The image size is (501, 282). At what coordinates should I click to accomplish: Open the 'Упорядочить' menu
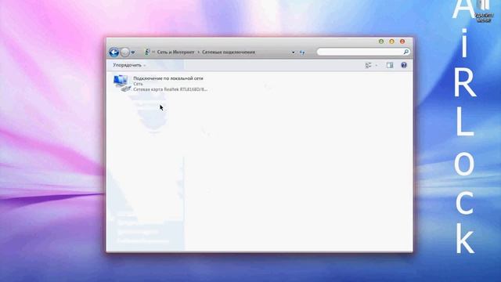point(129,65)
